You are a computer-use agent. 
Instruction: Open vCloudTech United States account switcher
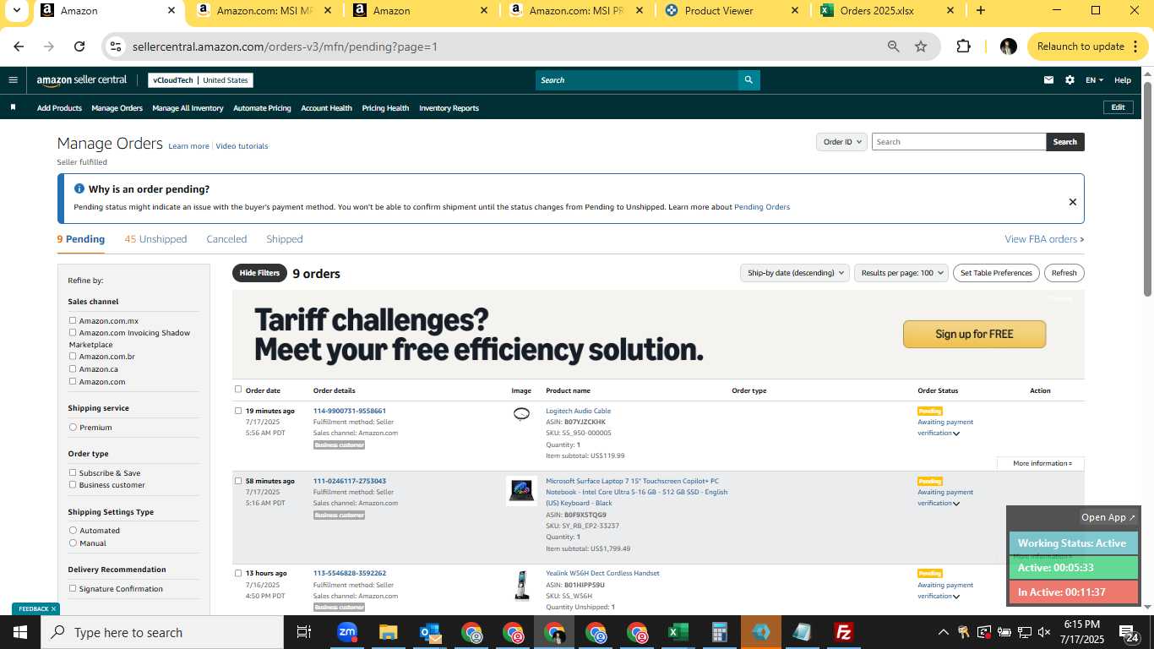click(x=200, y=80)
